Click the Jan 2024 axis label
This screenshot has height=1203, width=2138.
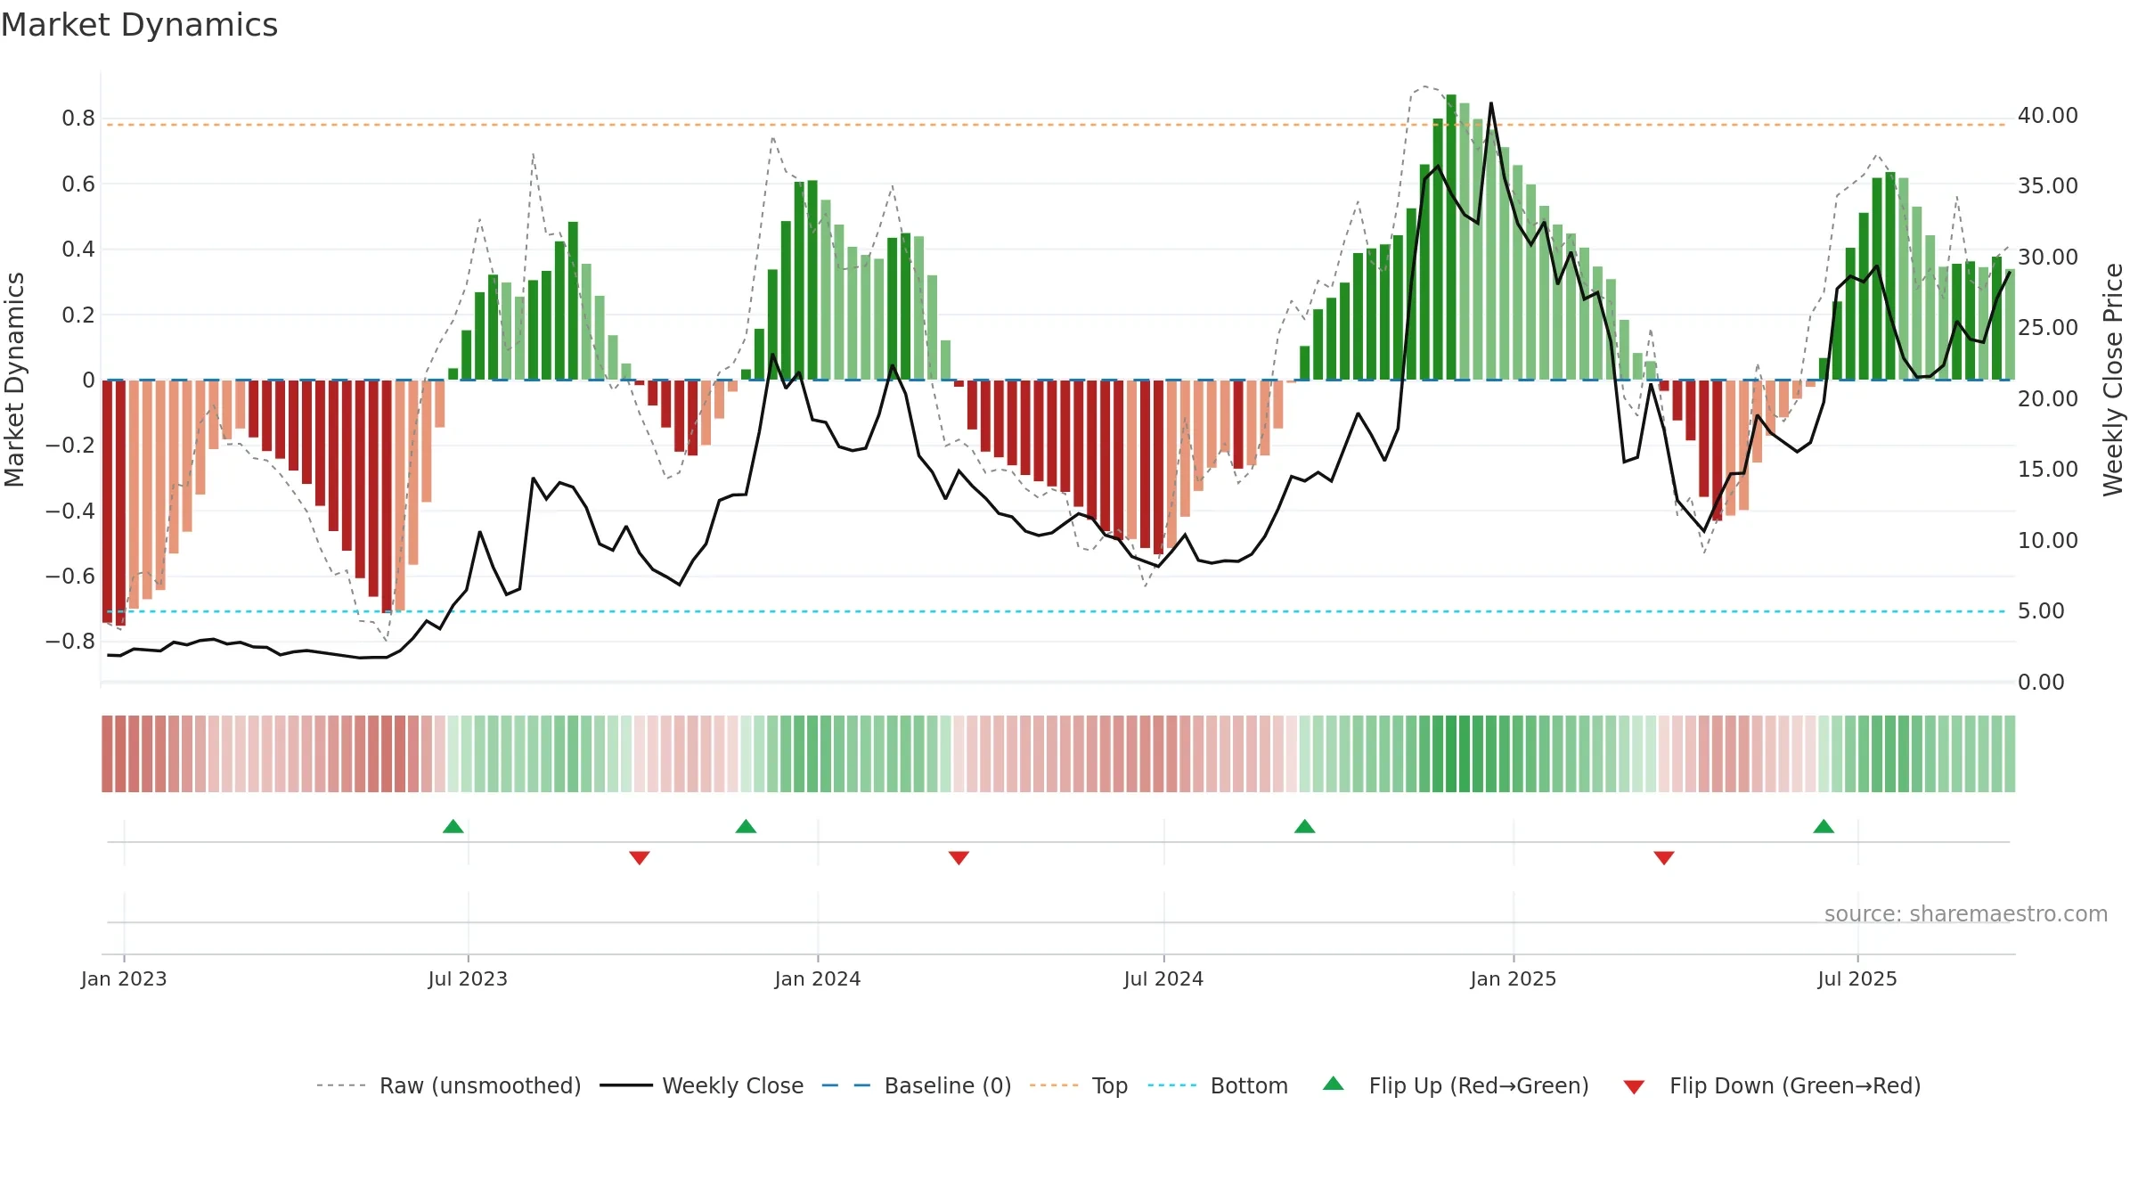tap(818, 978)
